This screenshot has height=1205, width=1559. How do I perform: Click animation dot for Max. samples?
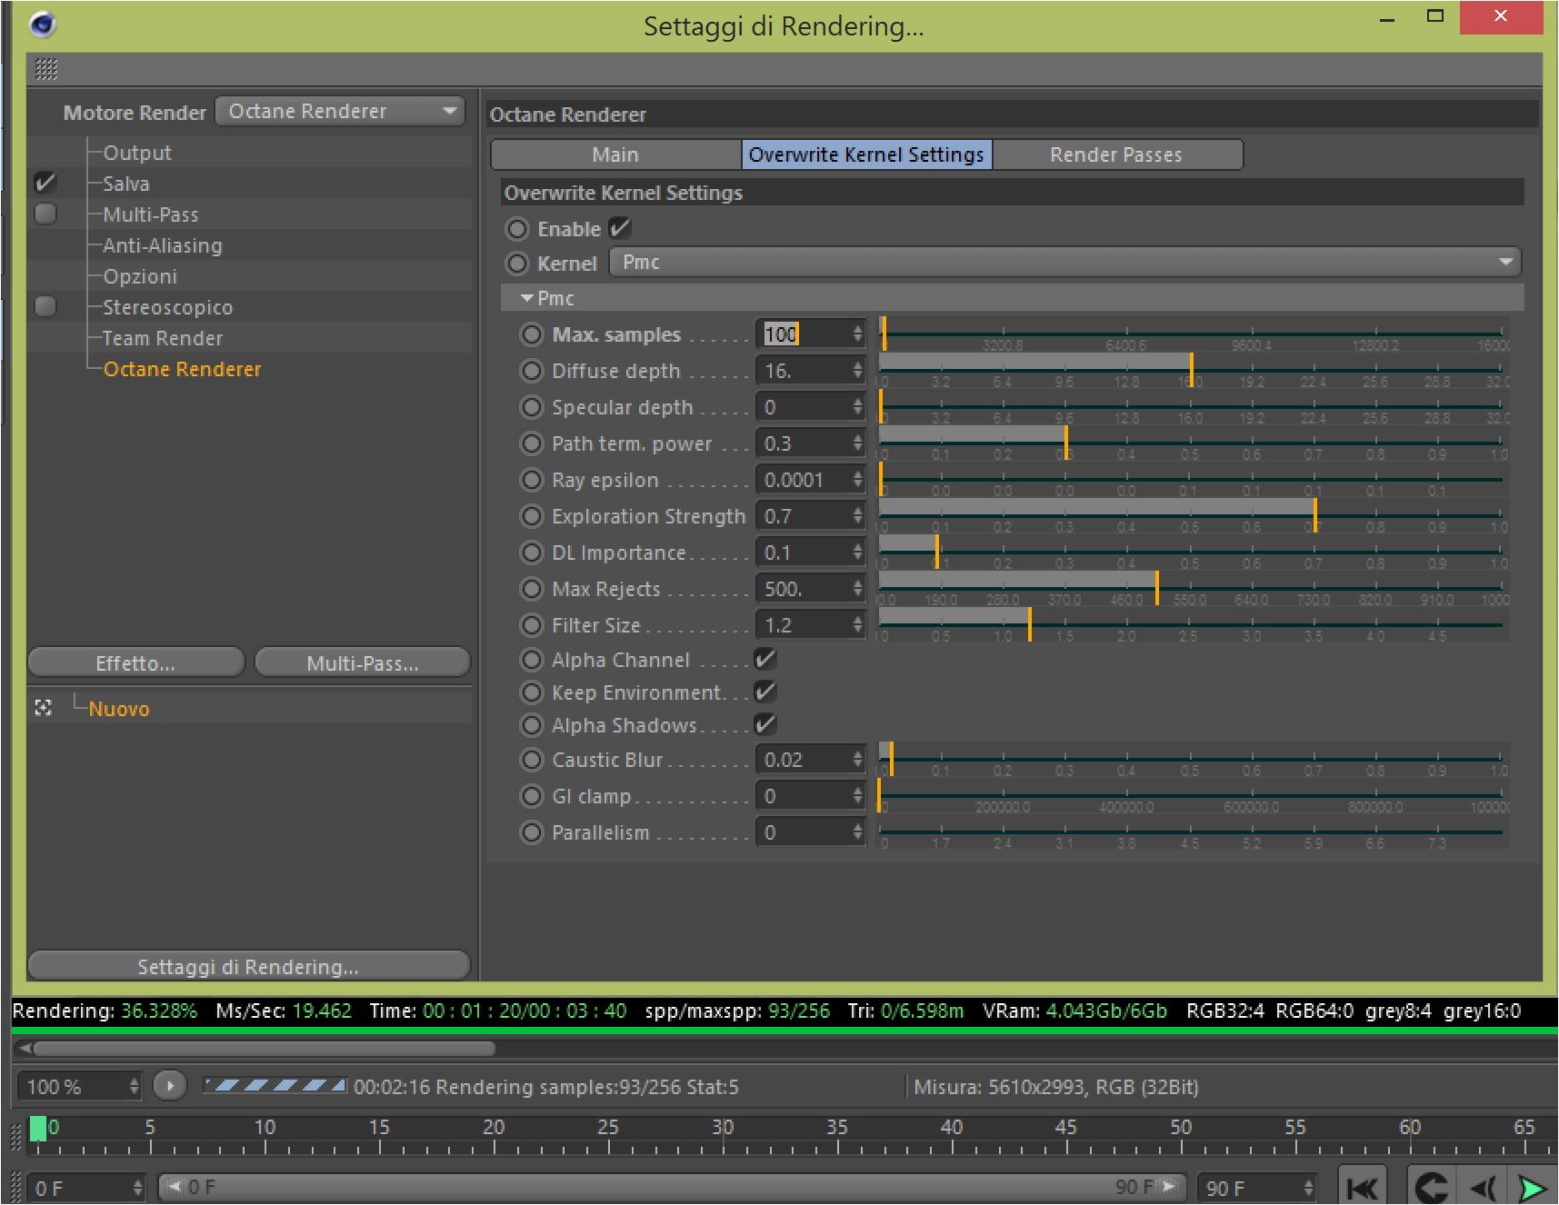(x=532, y=334)
